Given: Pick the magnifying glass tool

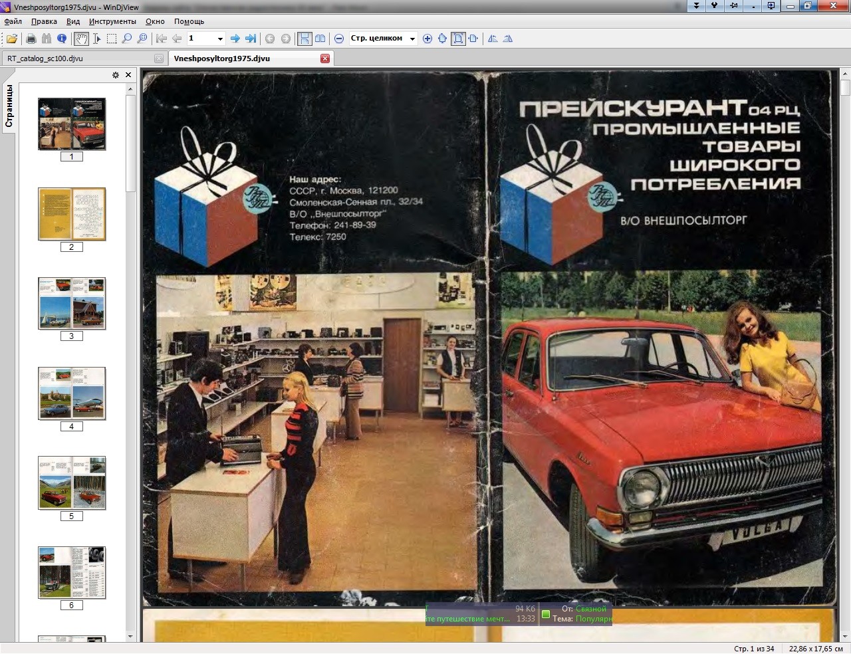Looking at the screenshot, I should (127, 39).
